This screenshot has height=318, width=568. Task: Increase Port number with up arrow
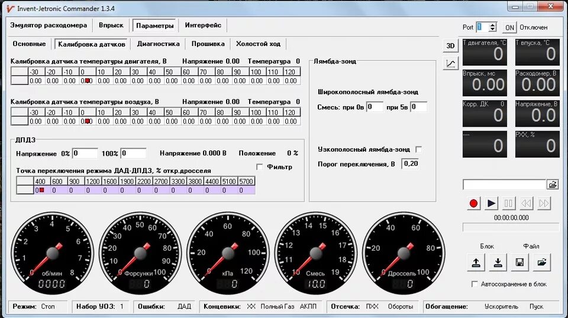coord(492,25)
